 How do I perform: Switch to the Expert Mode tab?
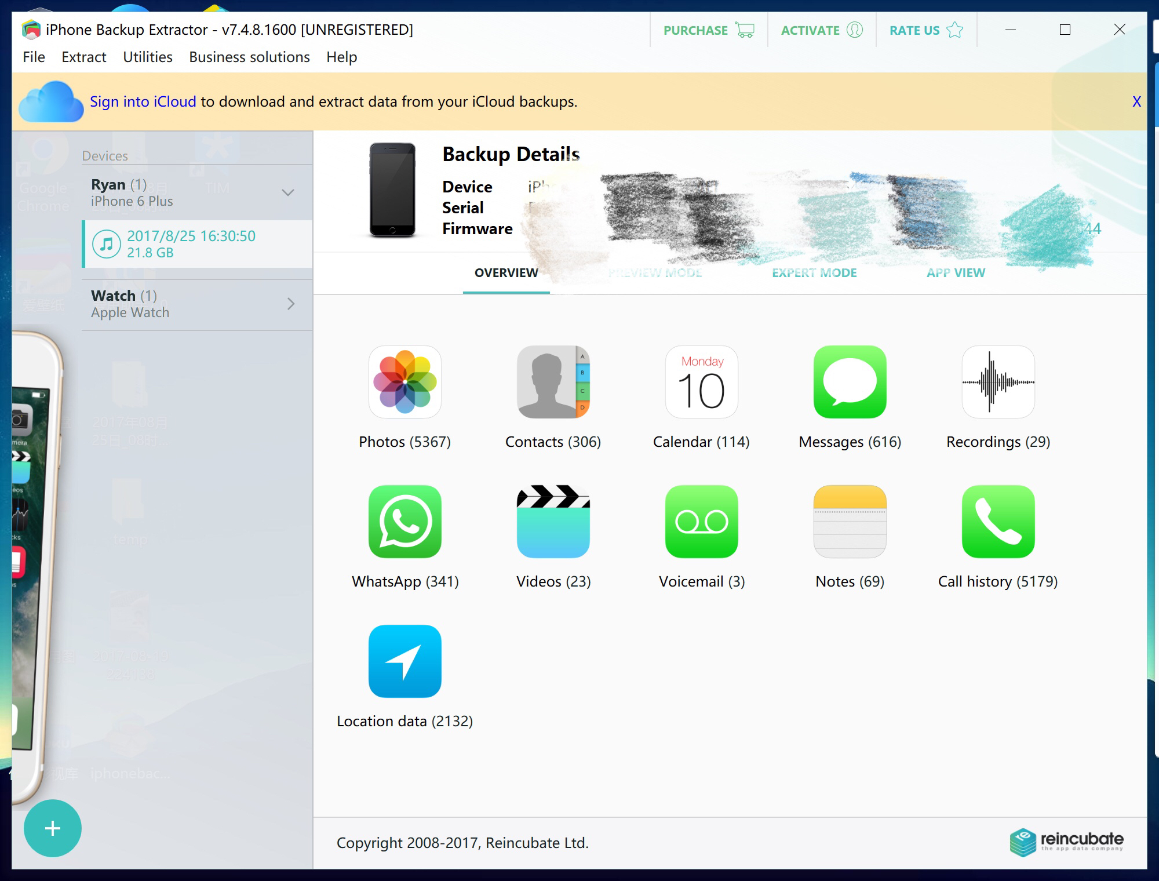(814, 272)
